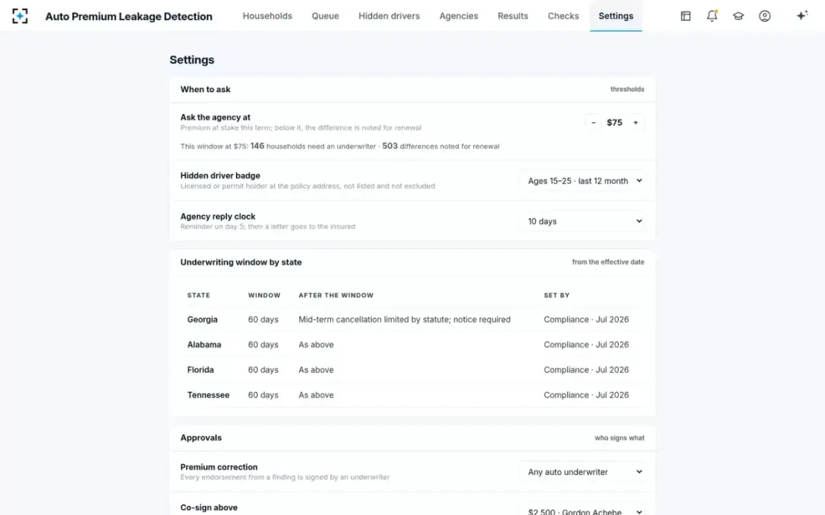Select the Georgia state row name
This screenshot has height=515, width=825.
(x=202, y=319)
